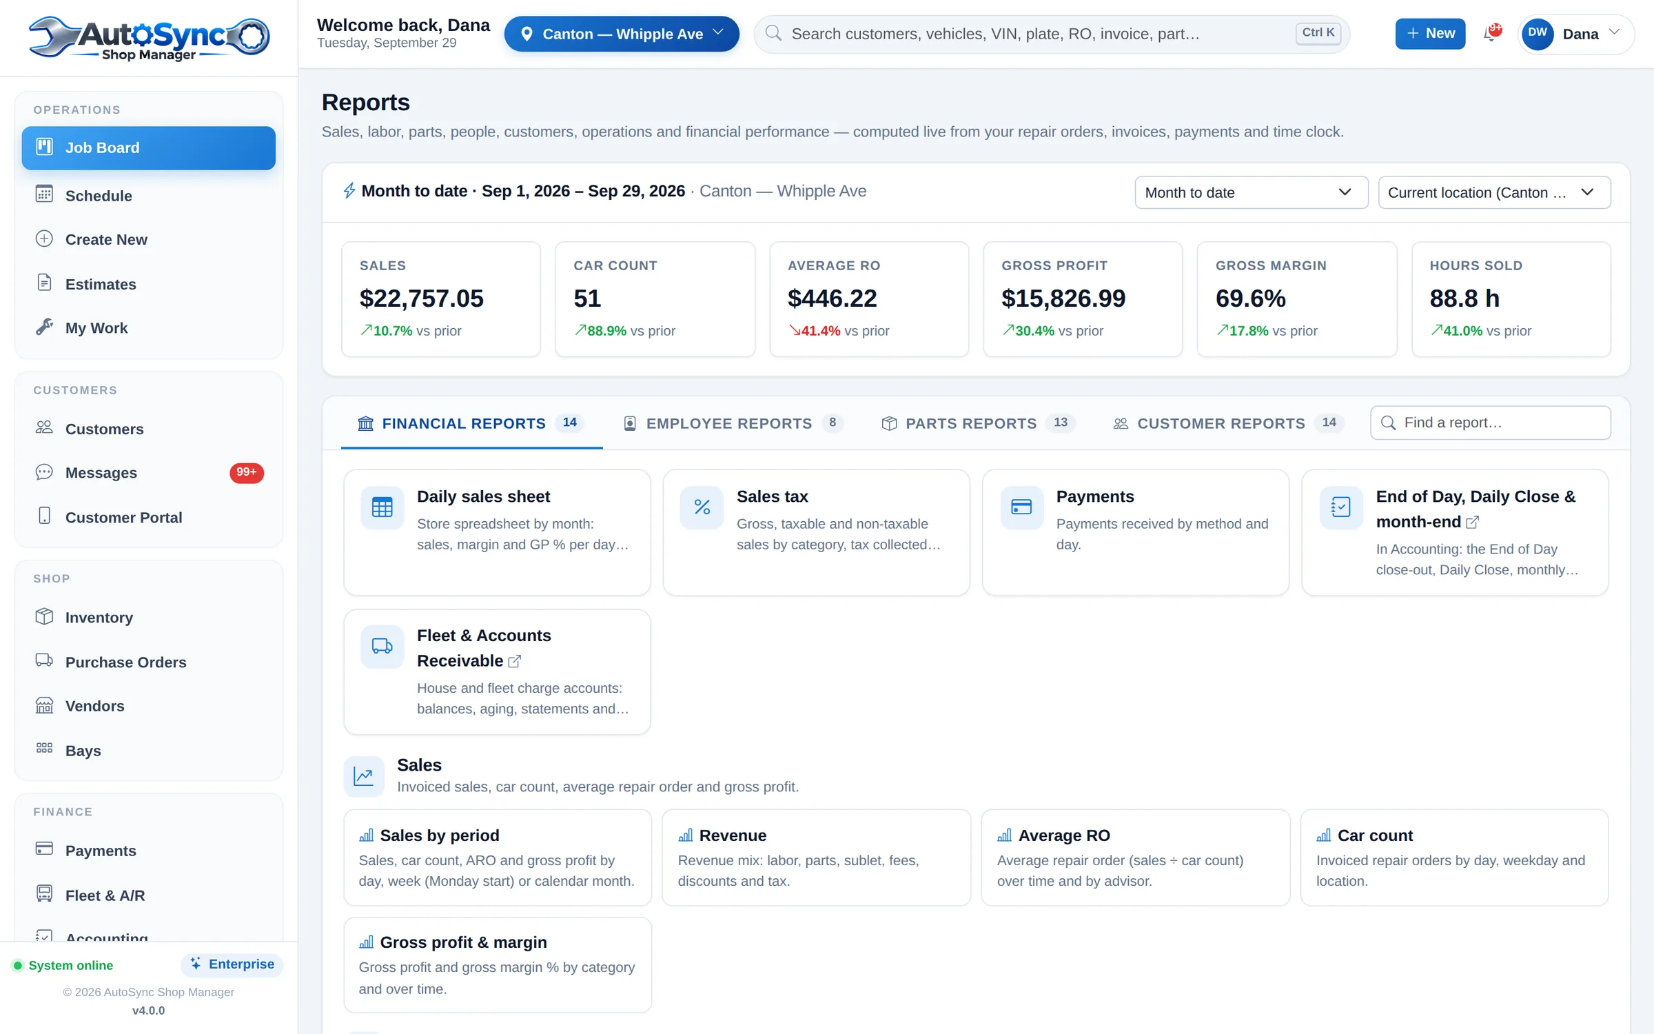Image resolution: width=1654 pixels, height=1034 pixels.
Task: Click the Customer Portal phone icon
Action: [x=44, y=516]
